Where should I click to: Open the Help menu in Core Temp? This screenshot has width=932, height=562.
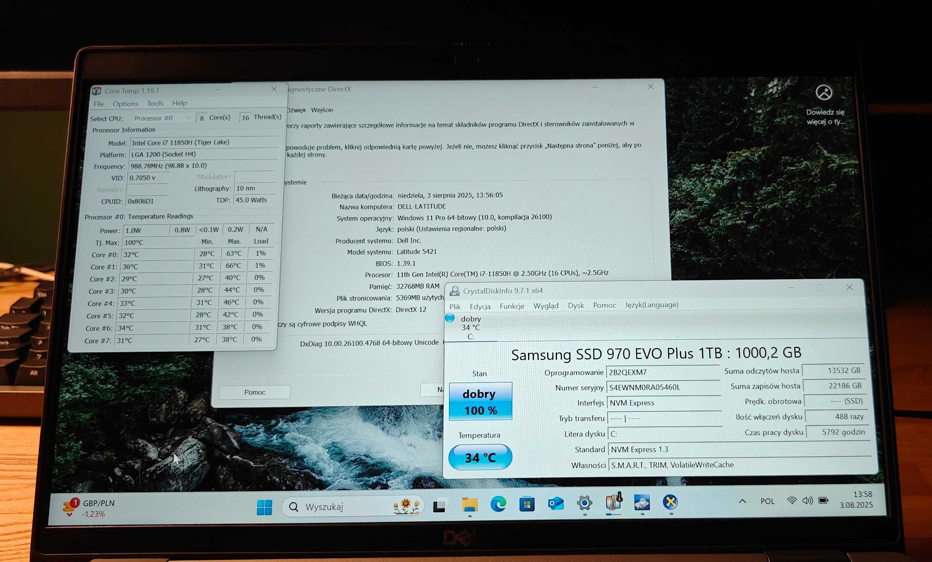pyautogui.click(x=180, y=103)
